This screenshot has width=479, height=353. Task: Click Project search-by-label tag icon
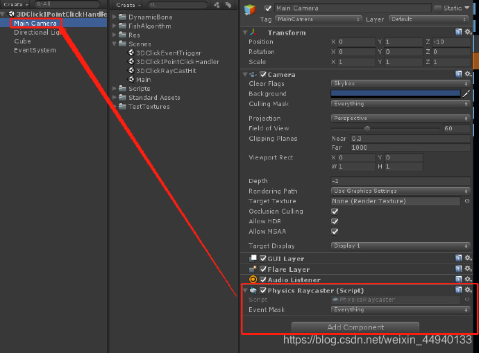[228, 5]
